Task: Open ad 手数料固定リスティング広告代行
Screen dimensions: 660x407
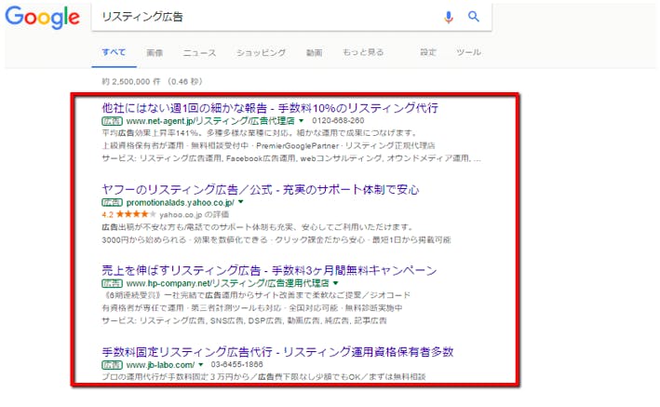Action: [277, 352]
